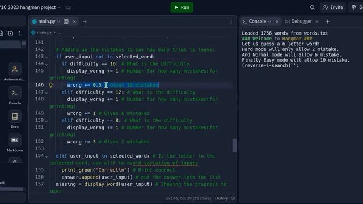
Task: Close the main.py tab
Action: (74, 22)
